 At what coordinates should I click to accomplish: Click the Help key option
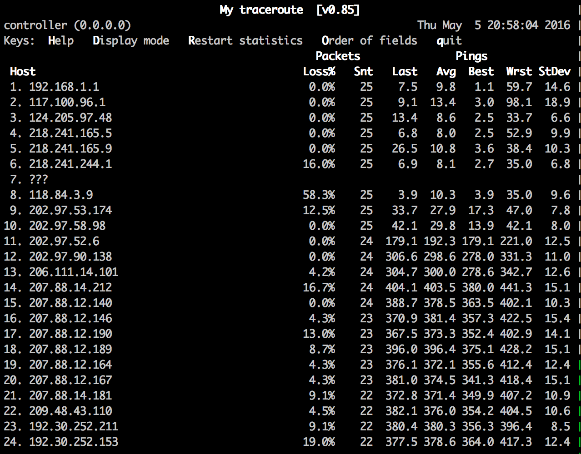click(60, 40)
